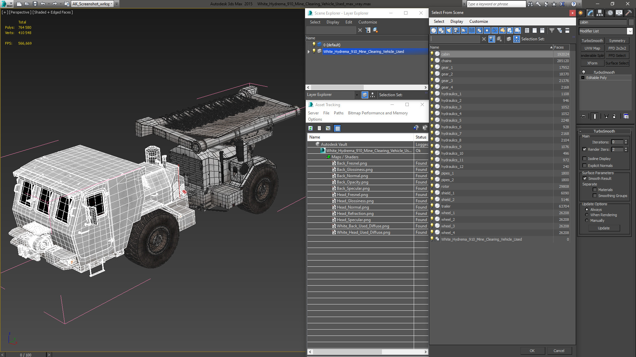636x357 pixels.
Task: Click the Select Invert icon
Action: click(x=542, y=30)
